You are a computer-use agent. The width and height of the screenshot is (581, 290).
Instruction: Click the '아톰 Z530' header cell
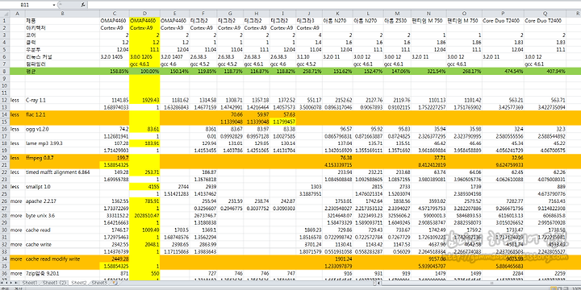point(397,20)
